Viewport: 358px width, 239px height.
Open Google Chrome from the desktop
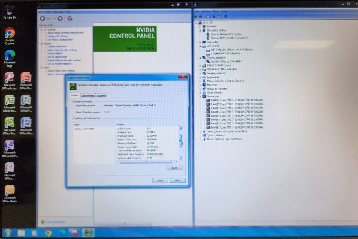pyautogui.click(x=9, y=36)
